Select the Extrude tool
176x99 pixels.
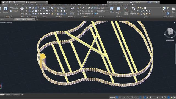5,10
